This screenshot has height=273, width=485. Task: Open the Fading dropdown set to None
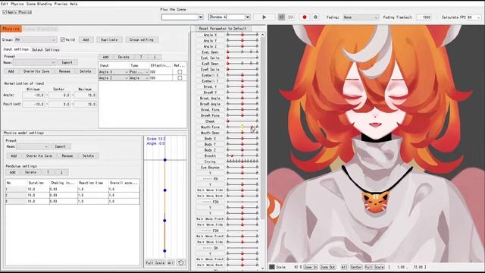(x=361, y=17)
